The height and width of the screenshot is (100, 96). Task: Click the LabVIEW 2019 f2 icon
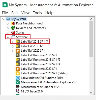point(18,46)
